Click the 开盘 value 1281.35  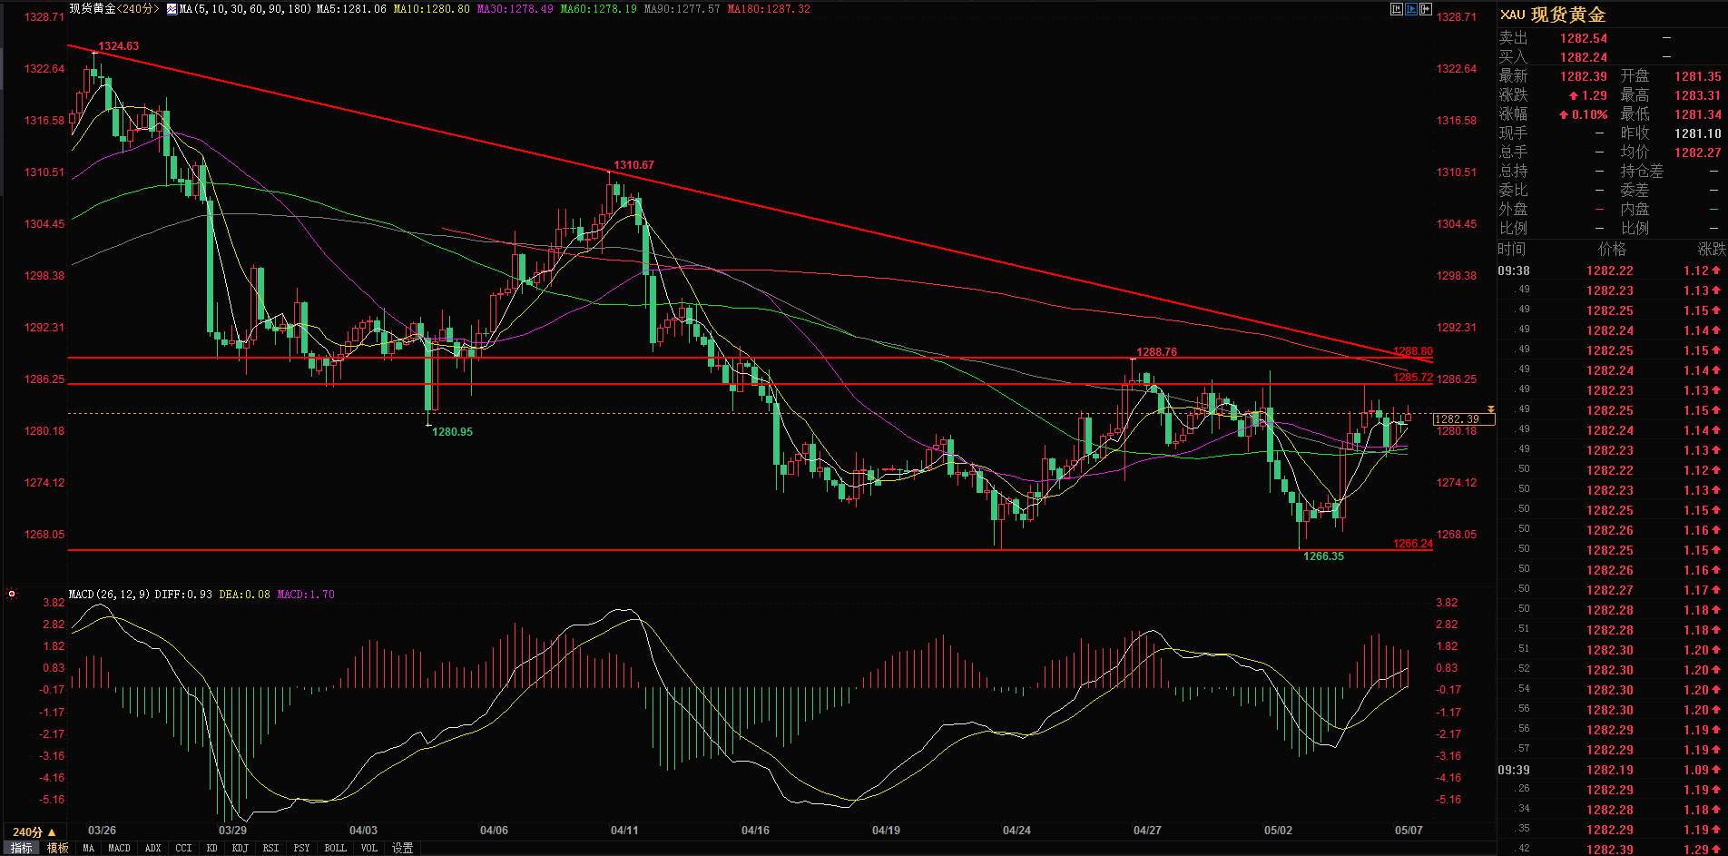[1697, 76]
